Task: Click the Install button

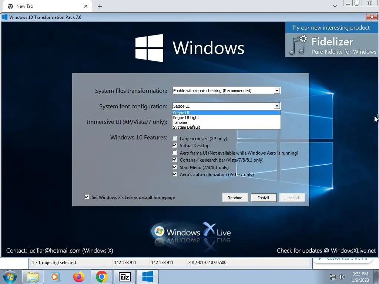Action: (x=264, y=198)
